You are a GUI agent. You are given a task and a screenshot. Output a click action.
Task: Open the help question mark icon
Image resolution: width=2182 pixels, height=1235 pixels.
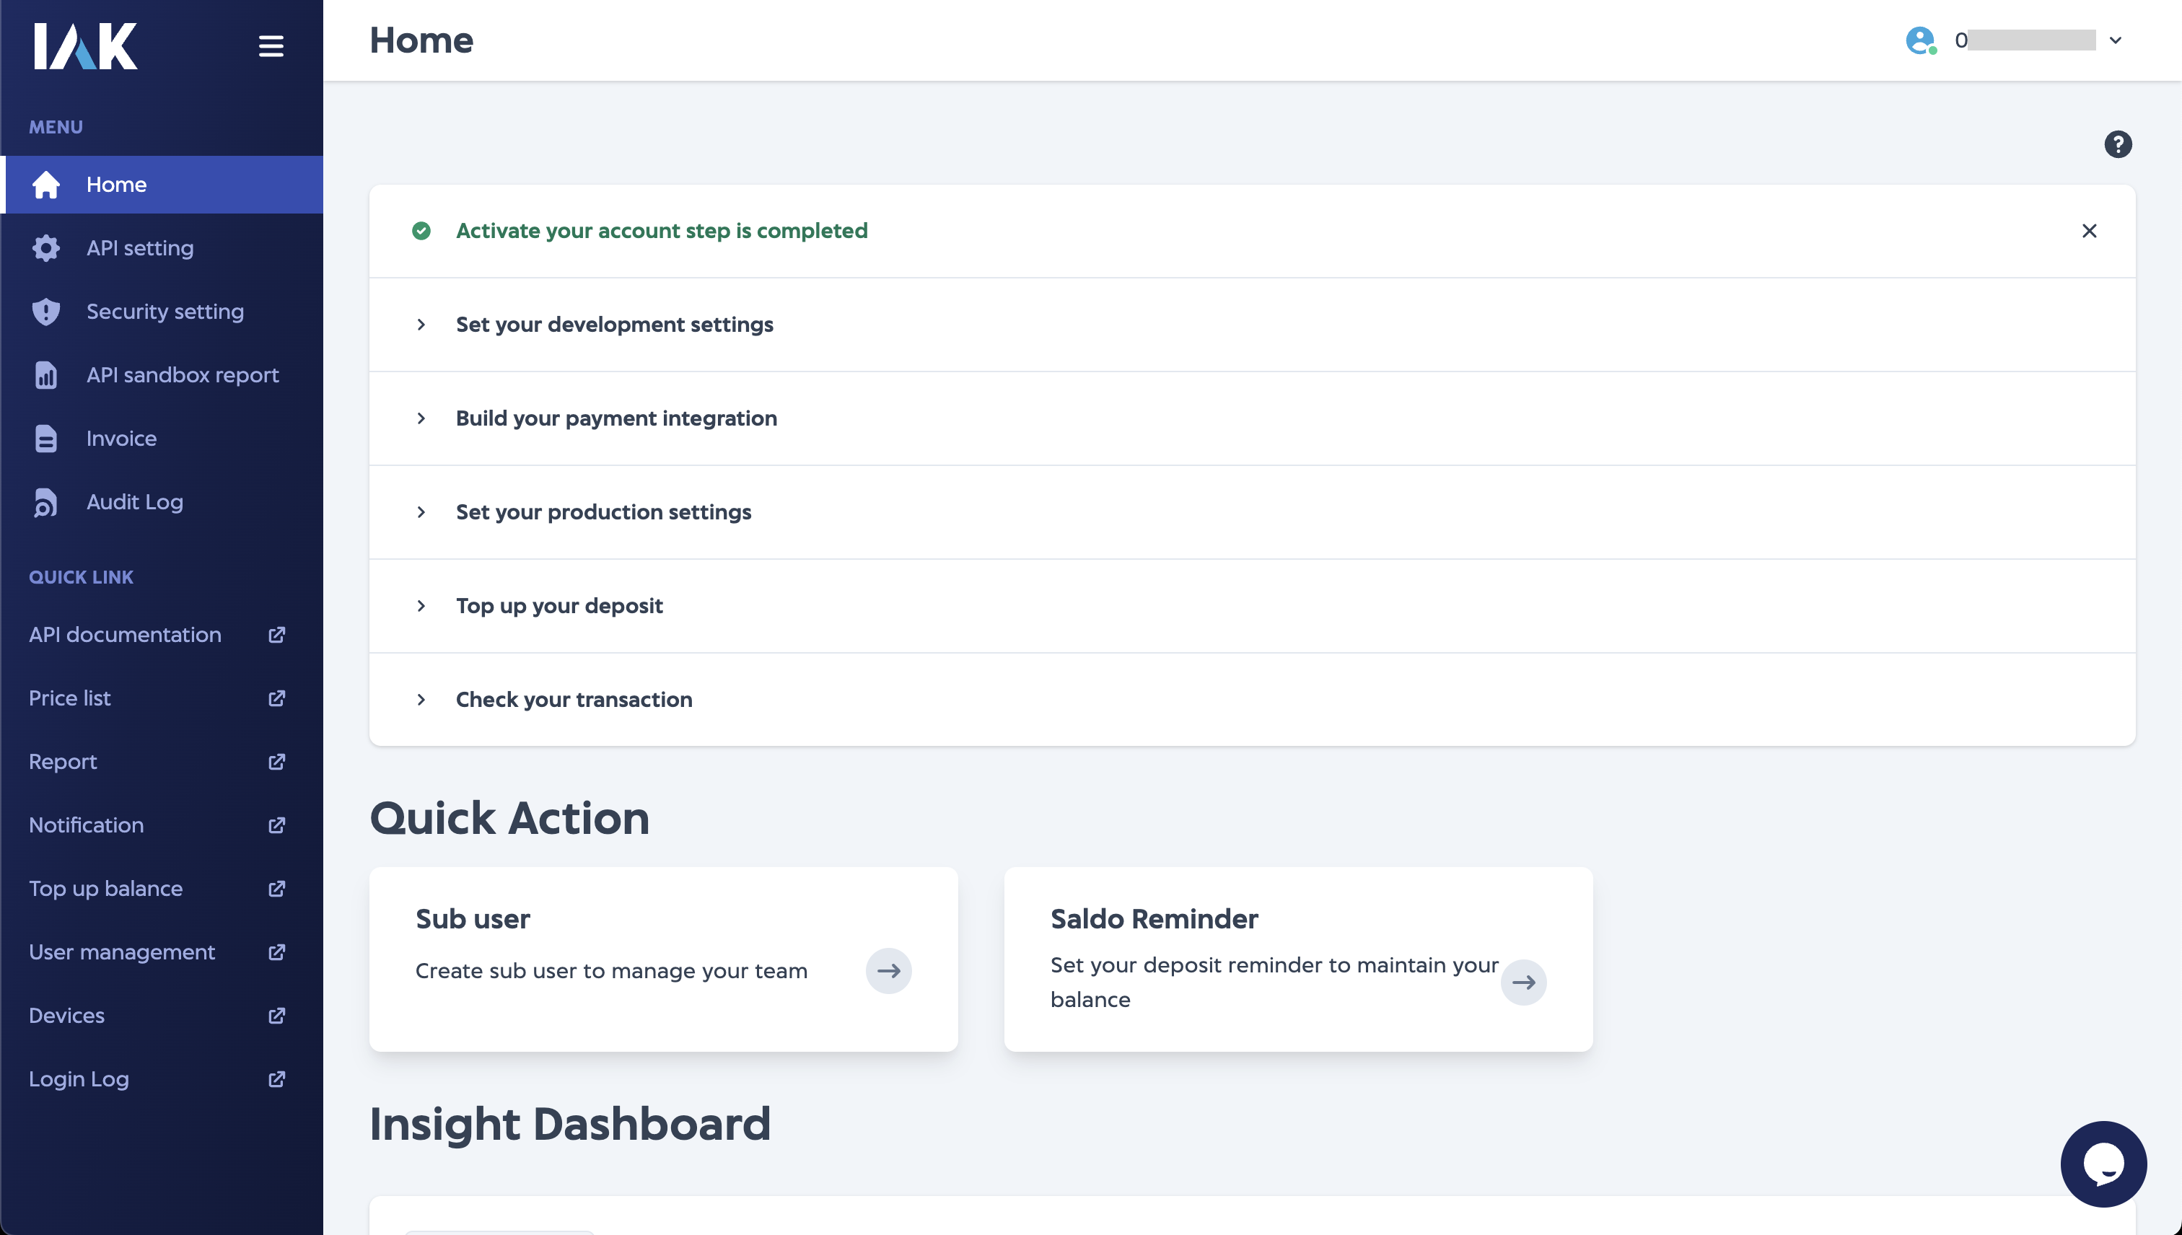point(2119,145)
